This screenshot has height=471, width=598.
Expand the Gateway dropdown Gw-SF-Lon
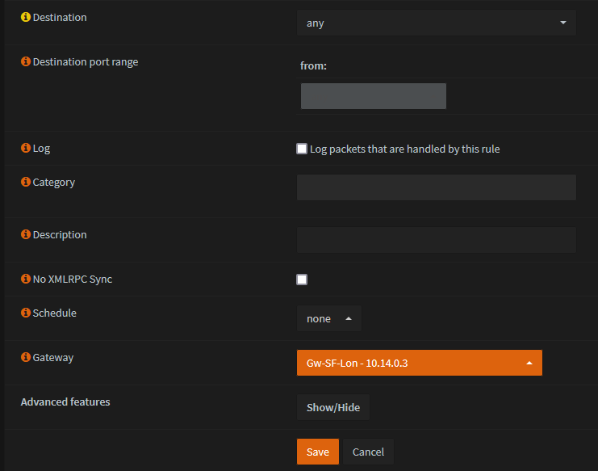click(419, 363)
